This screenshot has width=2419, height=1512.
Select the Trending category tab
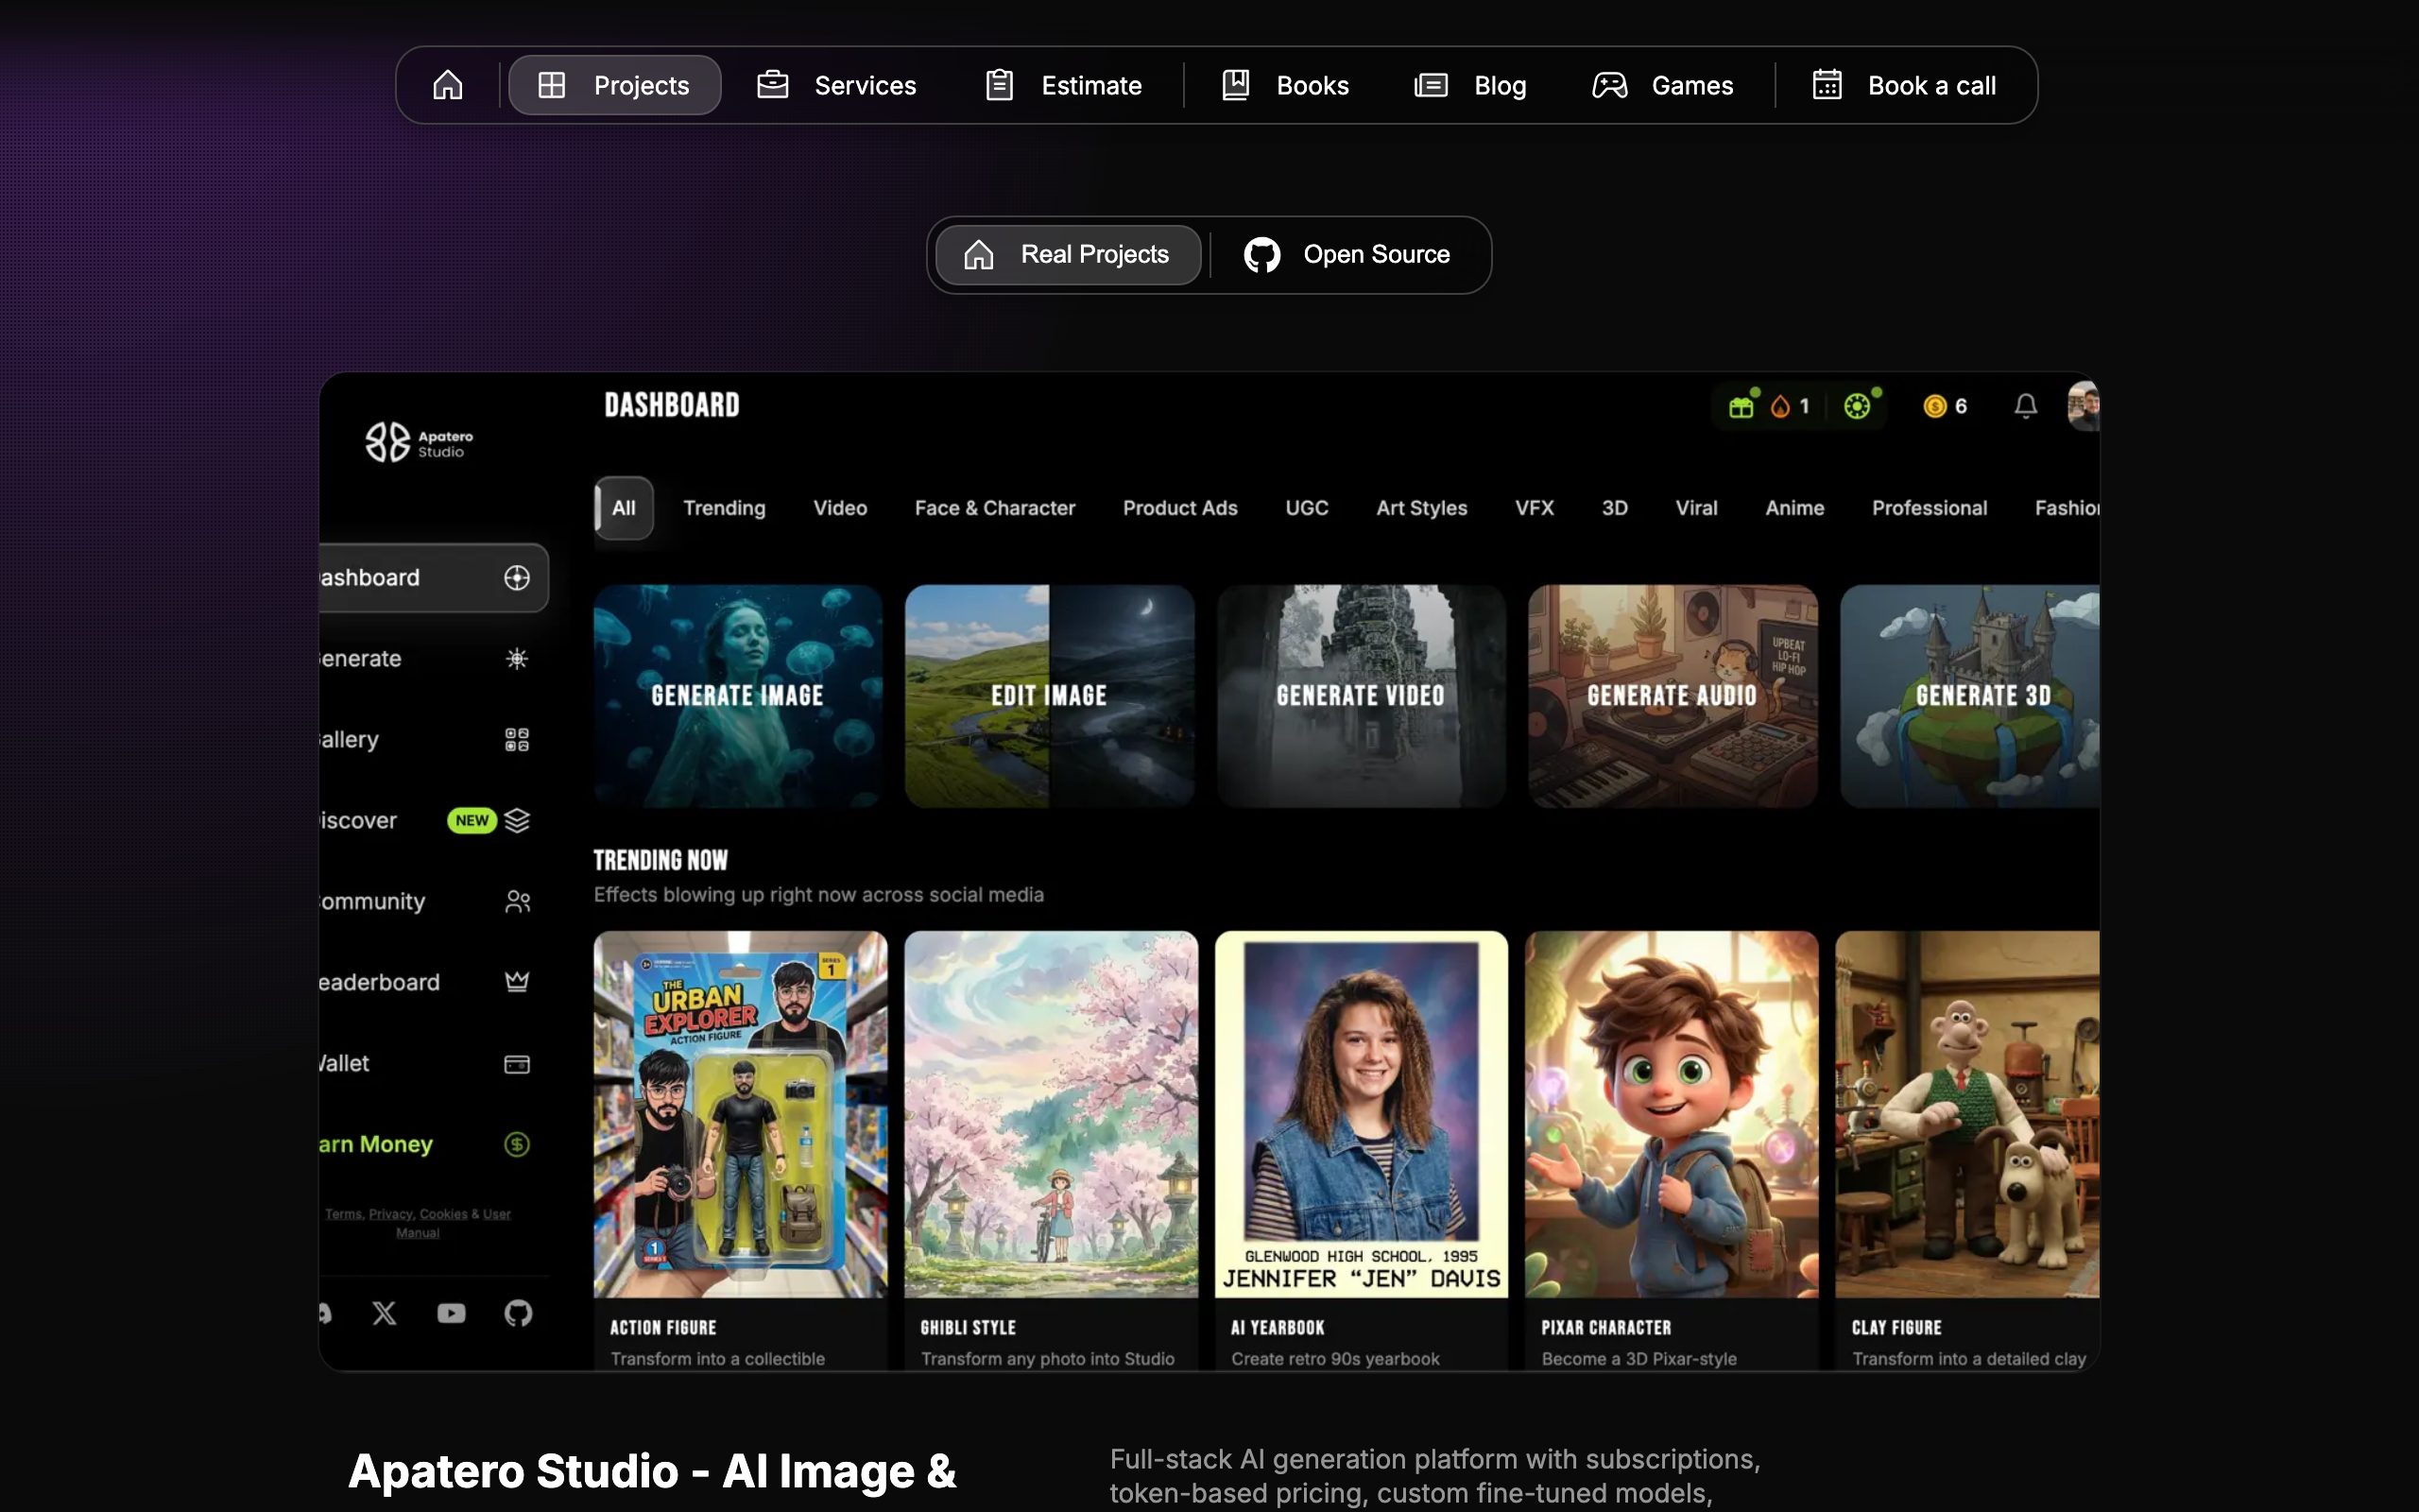pyautogui.click(x=725, y=508)
